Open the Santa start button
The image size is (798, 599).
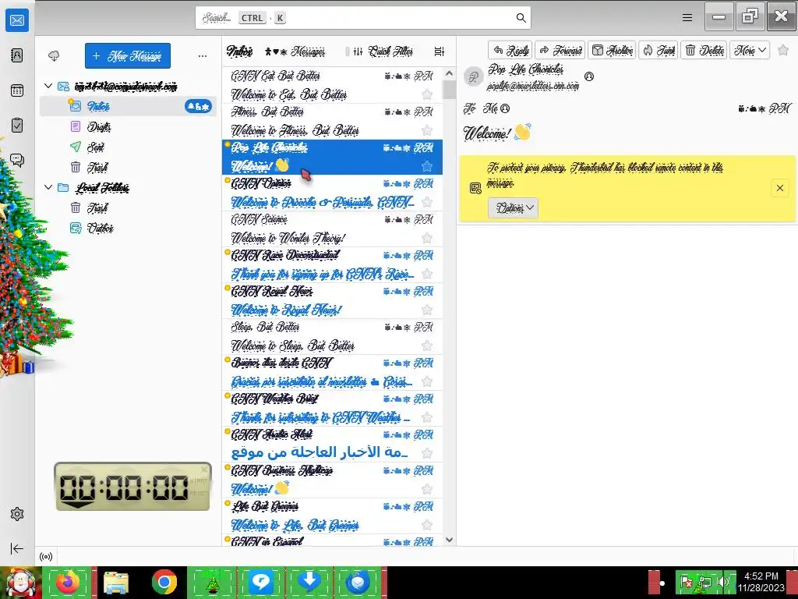pyautogui.click(x=20, y=583)
